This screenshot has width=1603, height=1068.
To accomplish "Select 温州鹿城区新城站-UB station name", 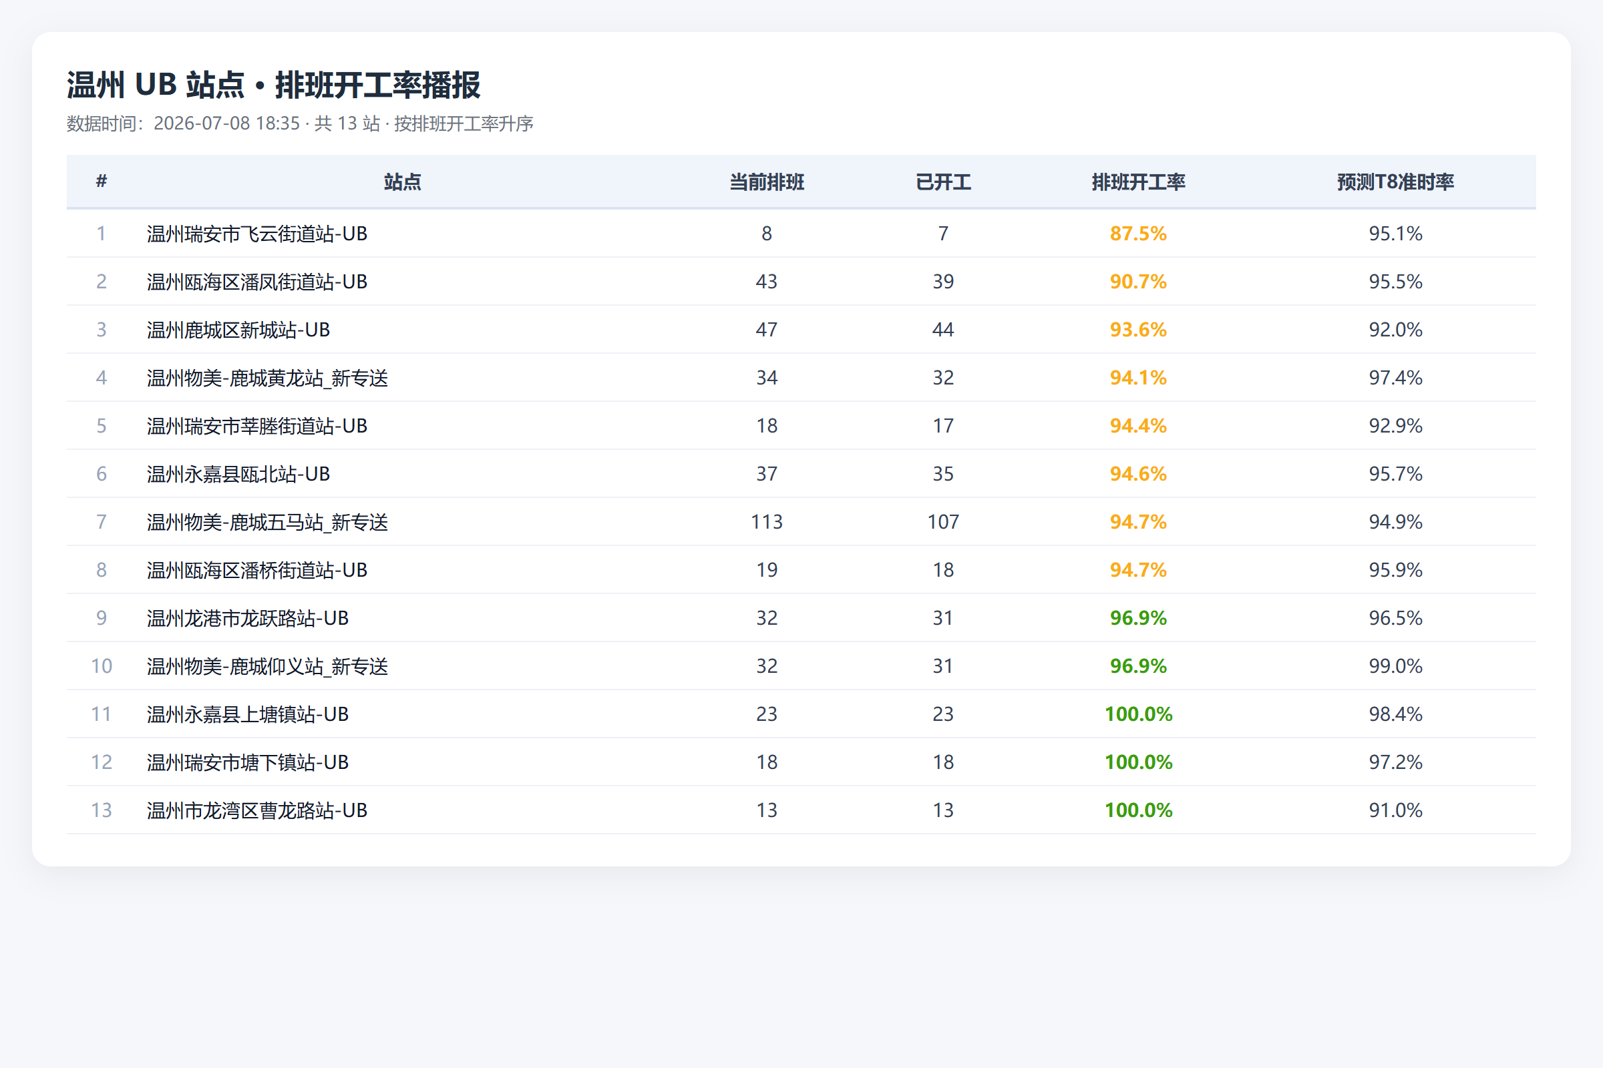I will (238, 330).
